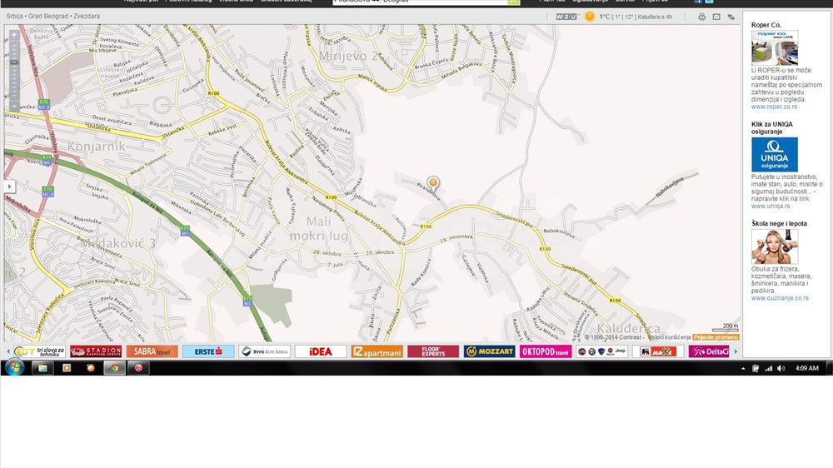Click the volume speaker tray icon
This screenshot has height=468, width=833.
pos(781,368)
